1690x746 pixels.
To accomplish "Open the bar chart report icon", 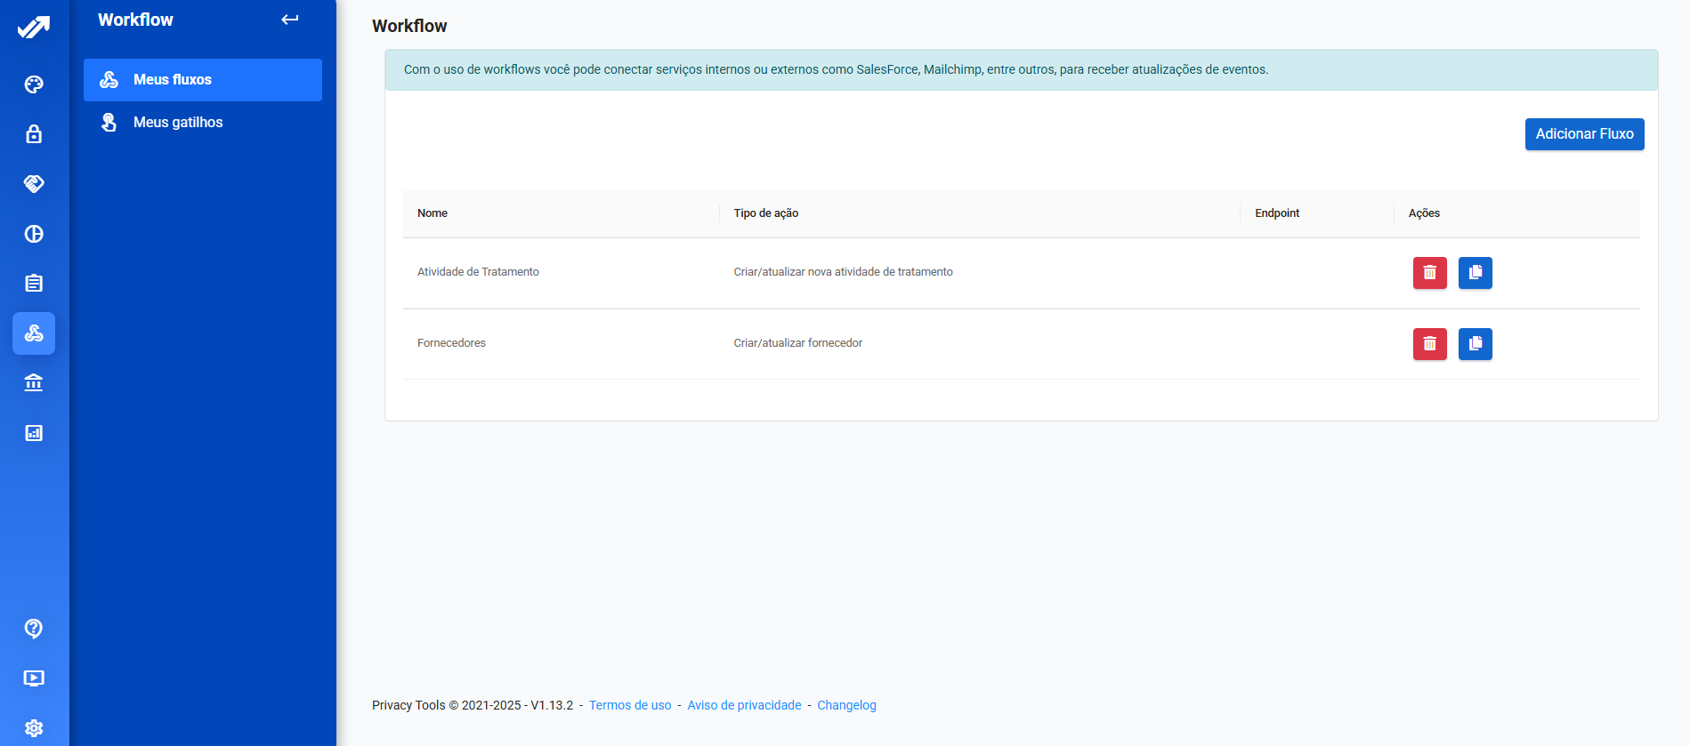I will tap(34, 433).
